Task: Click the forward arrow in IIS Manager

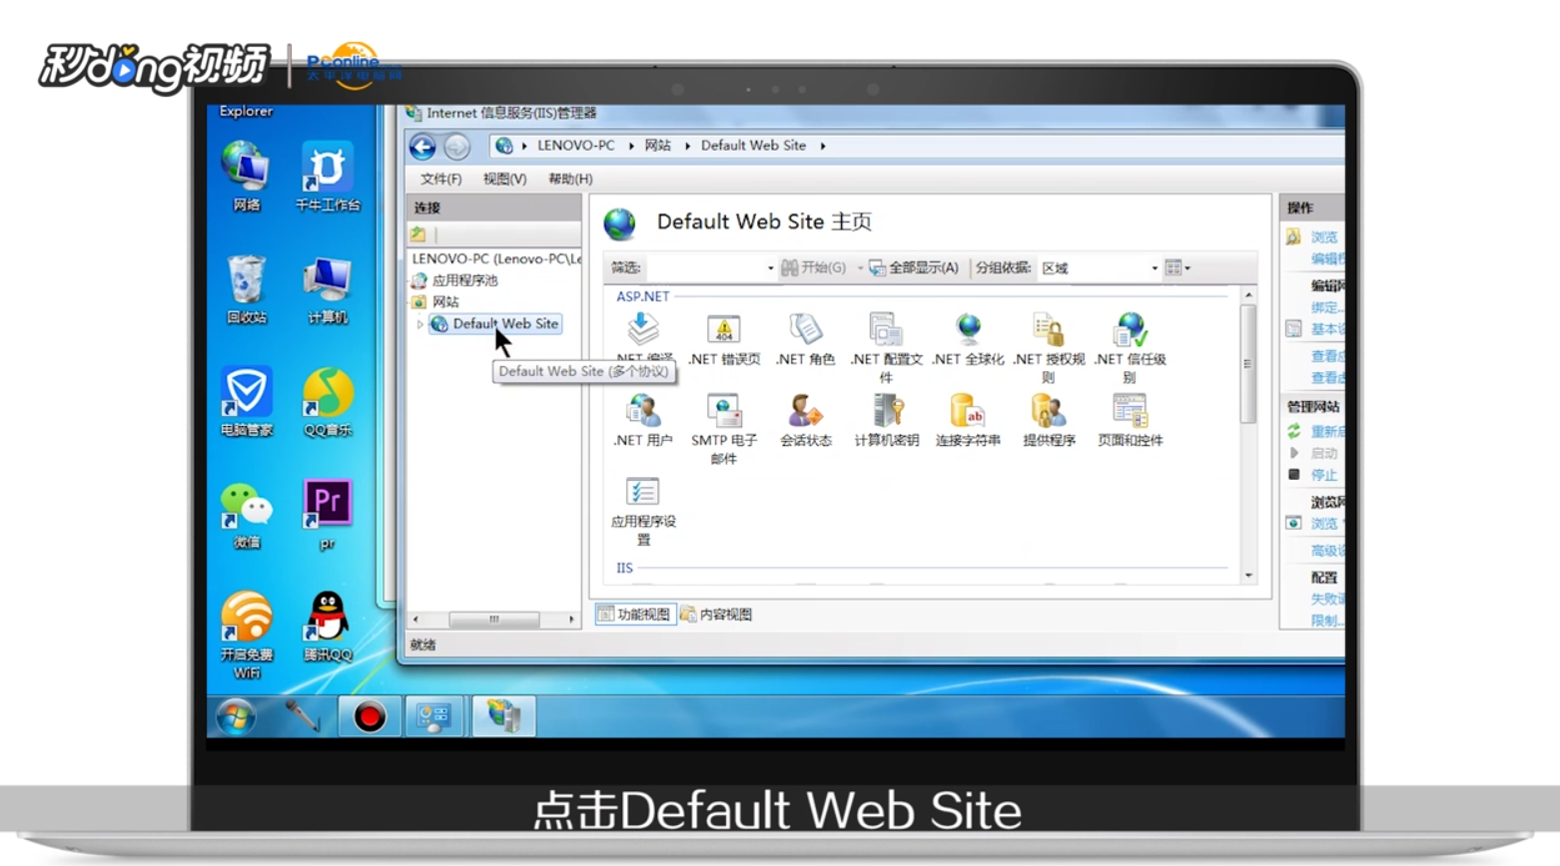Action: [456, 147]
